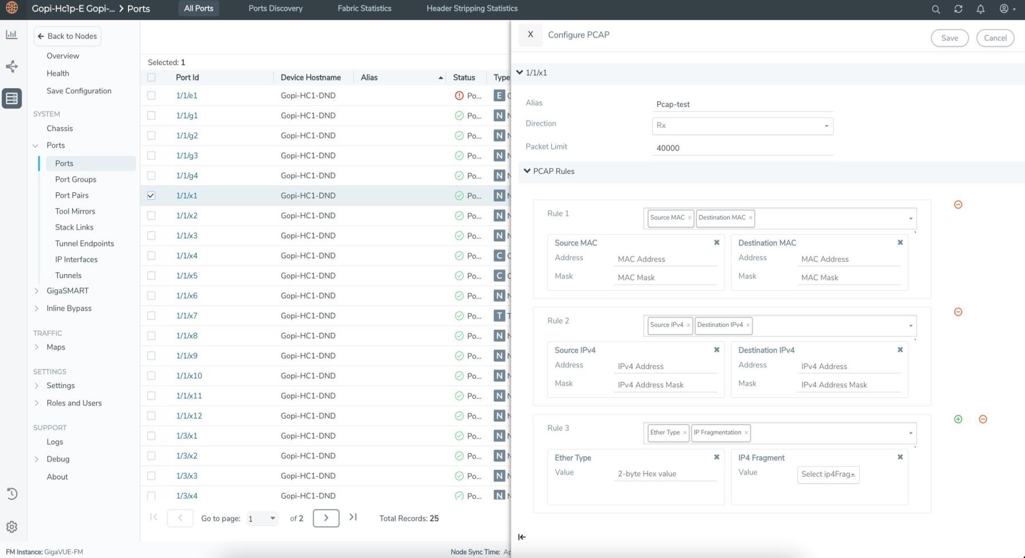1025x558 pixels.
Task: Open the notifications bell
Action: pyautogui.click(x=980, y=9)
